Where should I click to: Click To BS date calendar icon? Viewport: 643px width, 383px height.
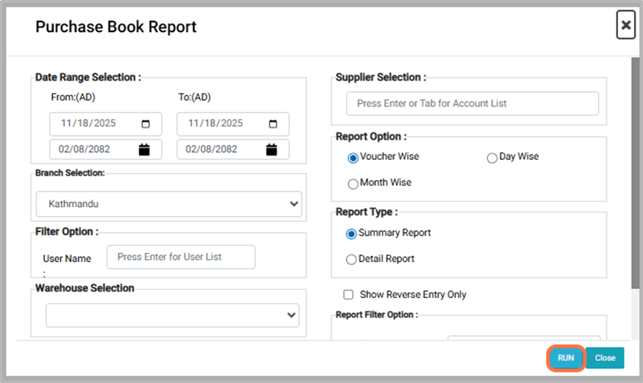[x=271, y=149]
